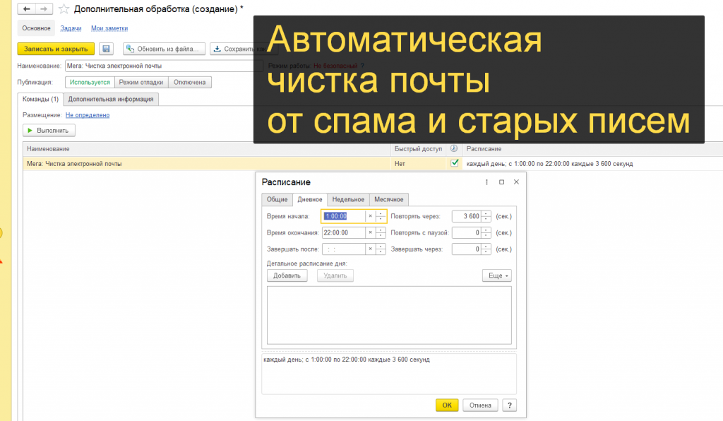Screen dimensions: 723x421
Task: Switch to Месячное tab in Расписание
Action: pyautogui.click(x=389, y=199)
